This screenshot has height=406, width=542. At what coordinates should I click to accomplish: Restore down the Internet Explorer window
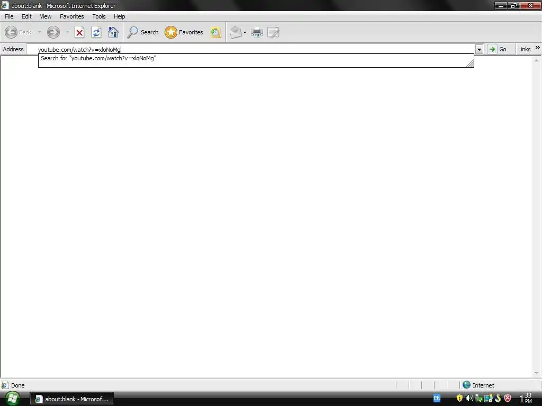[513, 5]
